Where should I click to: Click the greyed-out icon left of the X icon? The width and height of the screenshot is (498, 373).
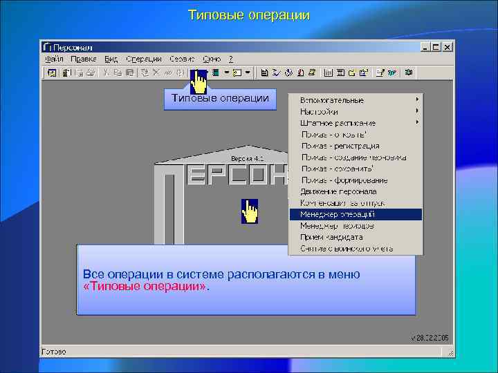145,73
